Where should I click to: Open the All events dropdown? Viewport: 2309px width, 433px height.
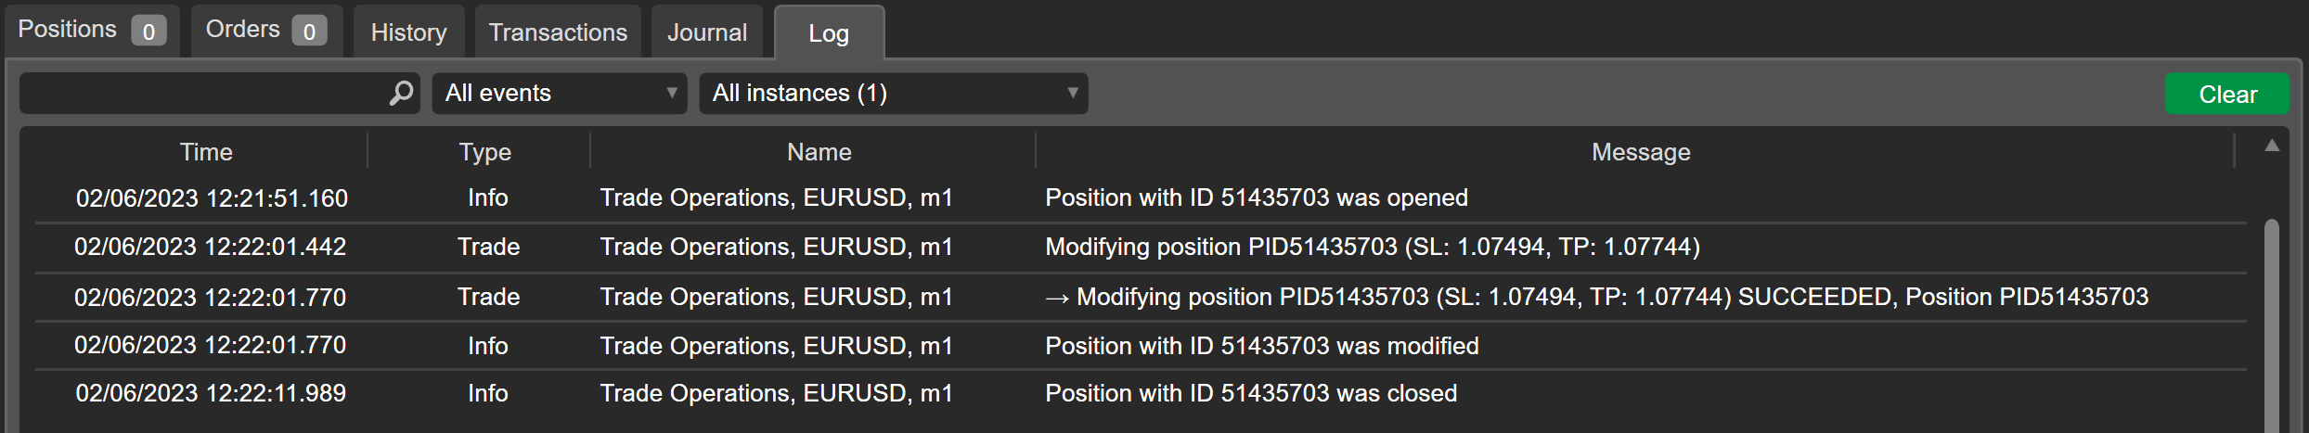coord(560,93)
